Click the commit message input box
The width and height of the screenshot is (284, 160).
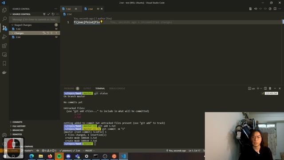click(35, 20)
